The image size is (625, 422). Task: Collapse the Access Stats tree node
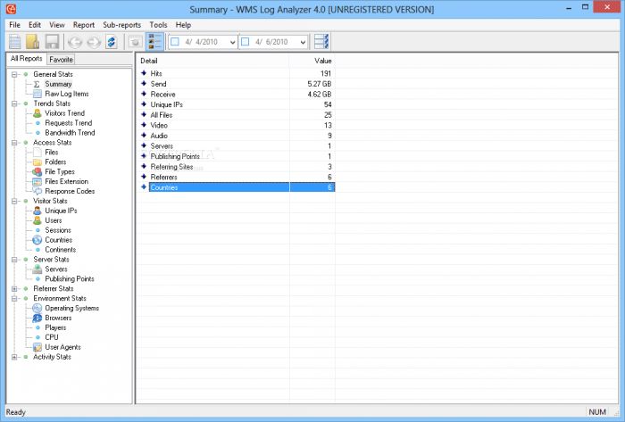[x=14, y=143]
